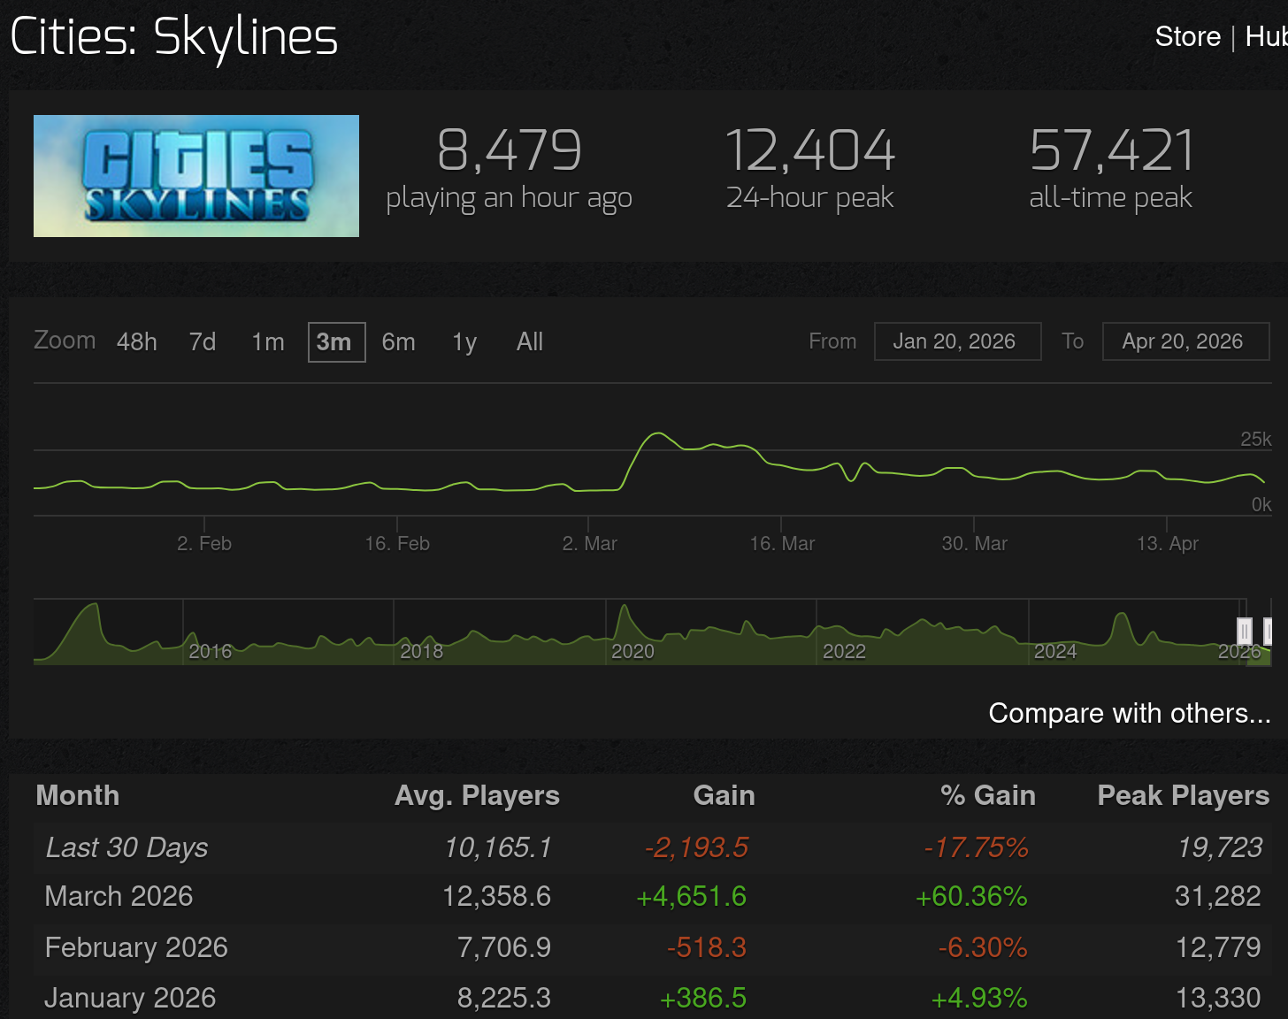Screen dimensions: 1288x1019
Task: Click the left navigator range handle
Action: [x=1244, y=632]
